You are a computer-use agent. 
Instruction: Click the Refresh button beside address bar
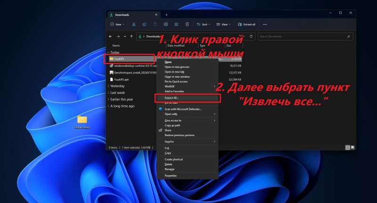(x=251, y=36)
